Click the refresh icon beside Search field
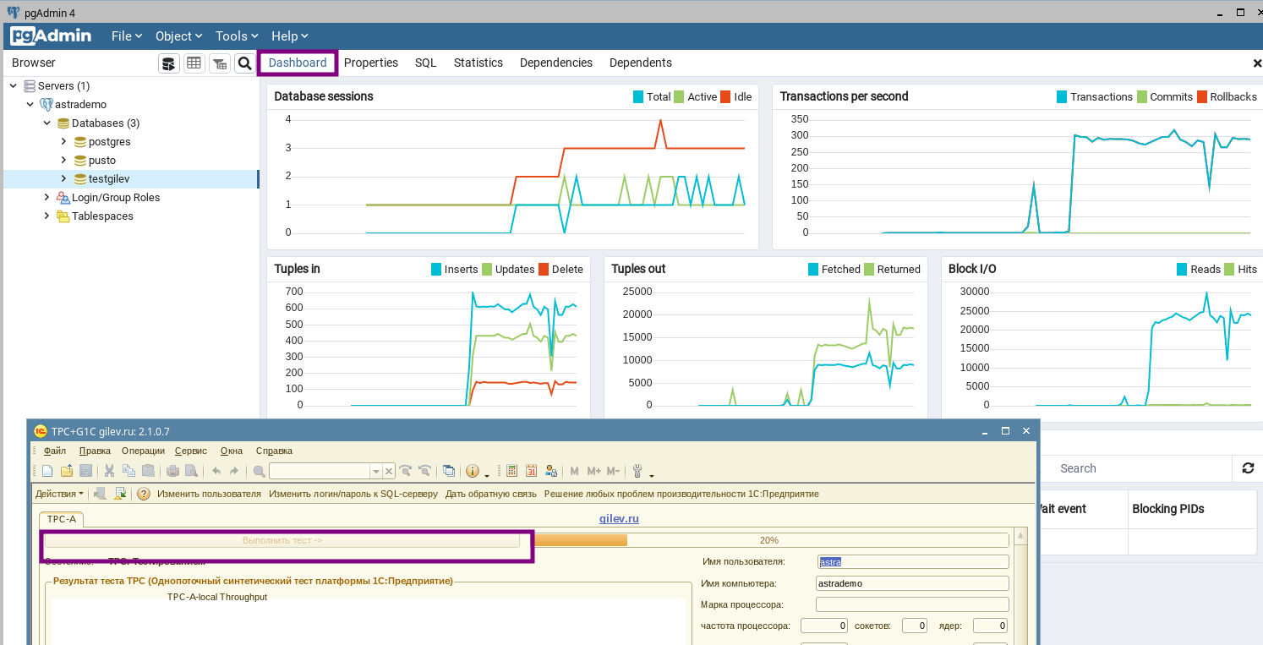Image resolution: width=1263 pixels, height=645 pixels. coord(1248,467)
